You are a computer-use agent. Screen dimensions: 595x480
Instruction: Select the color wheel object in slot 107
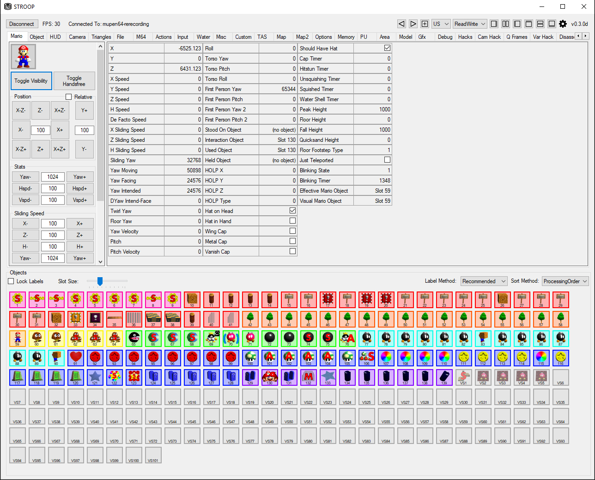[386, 358]
